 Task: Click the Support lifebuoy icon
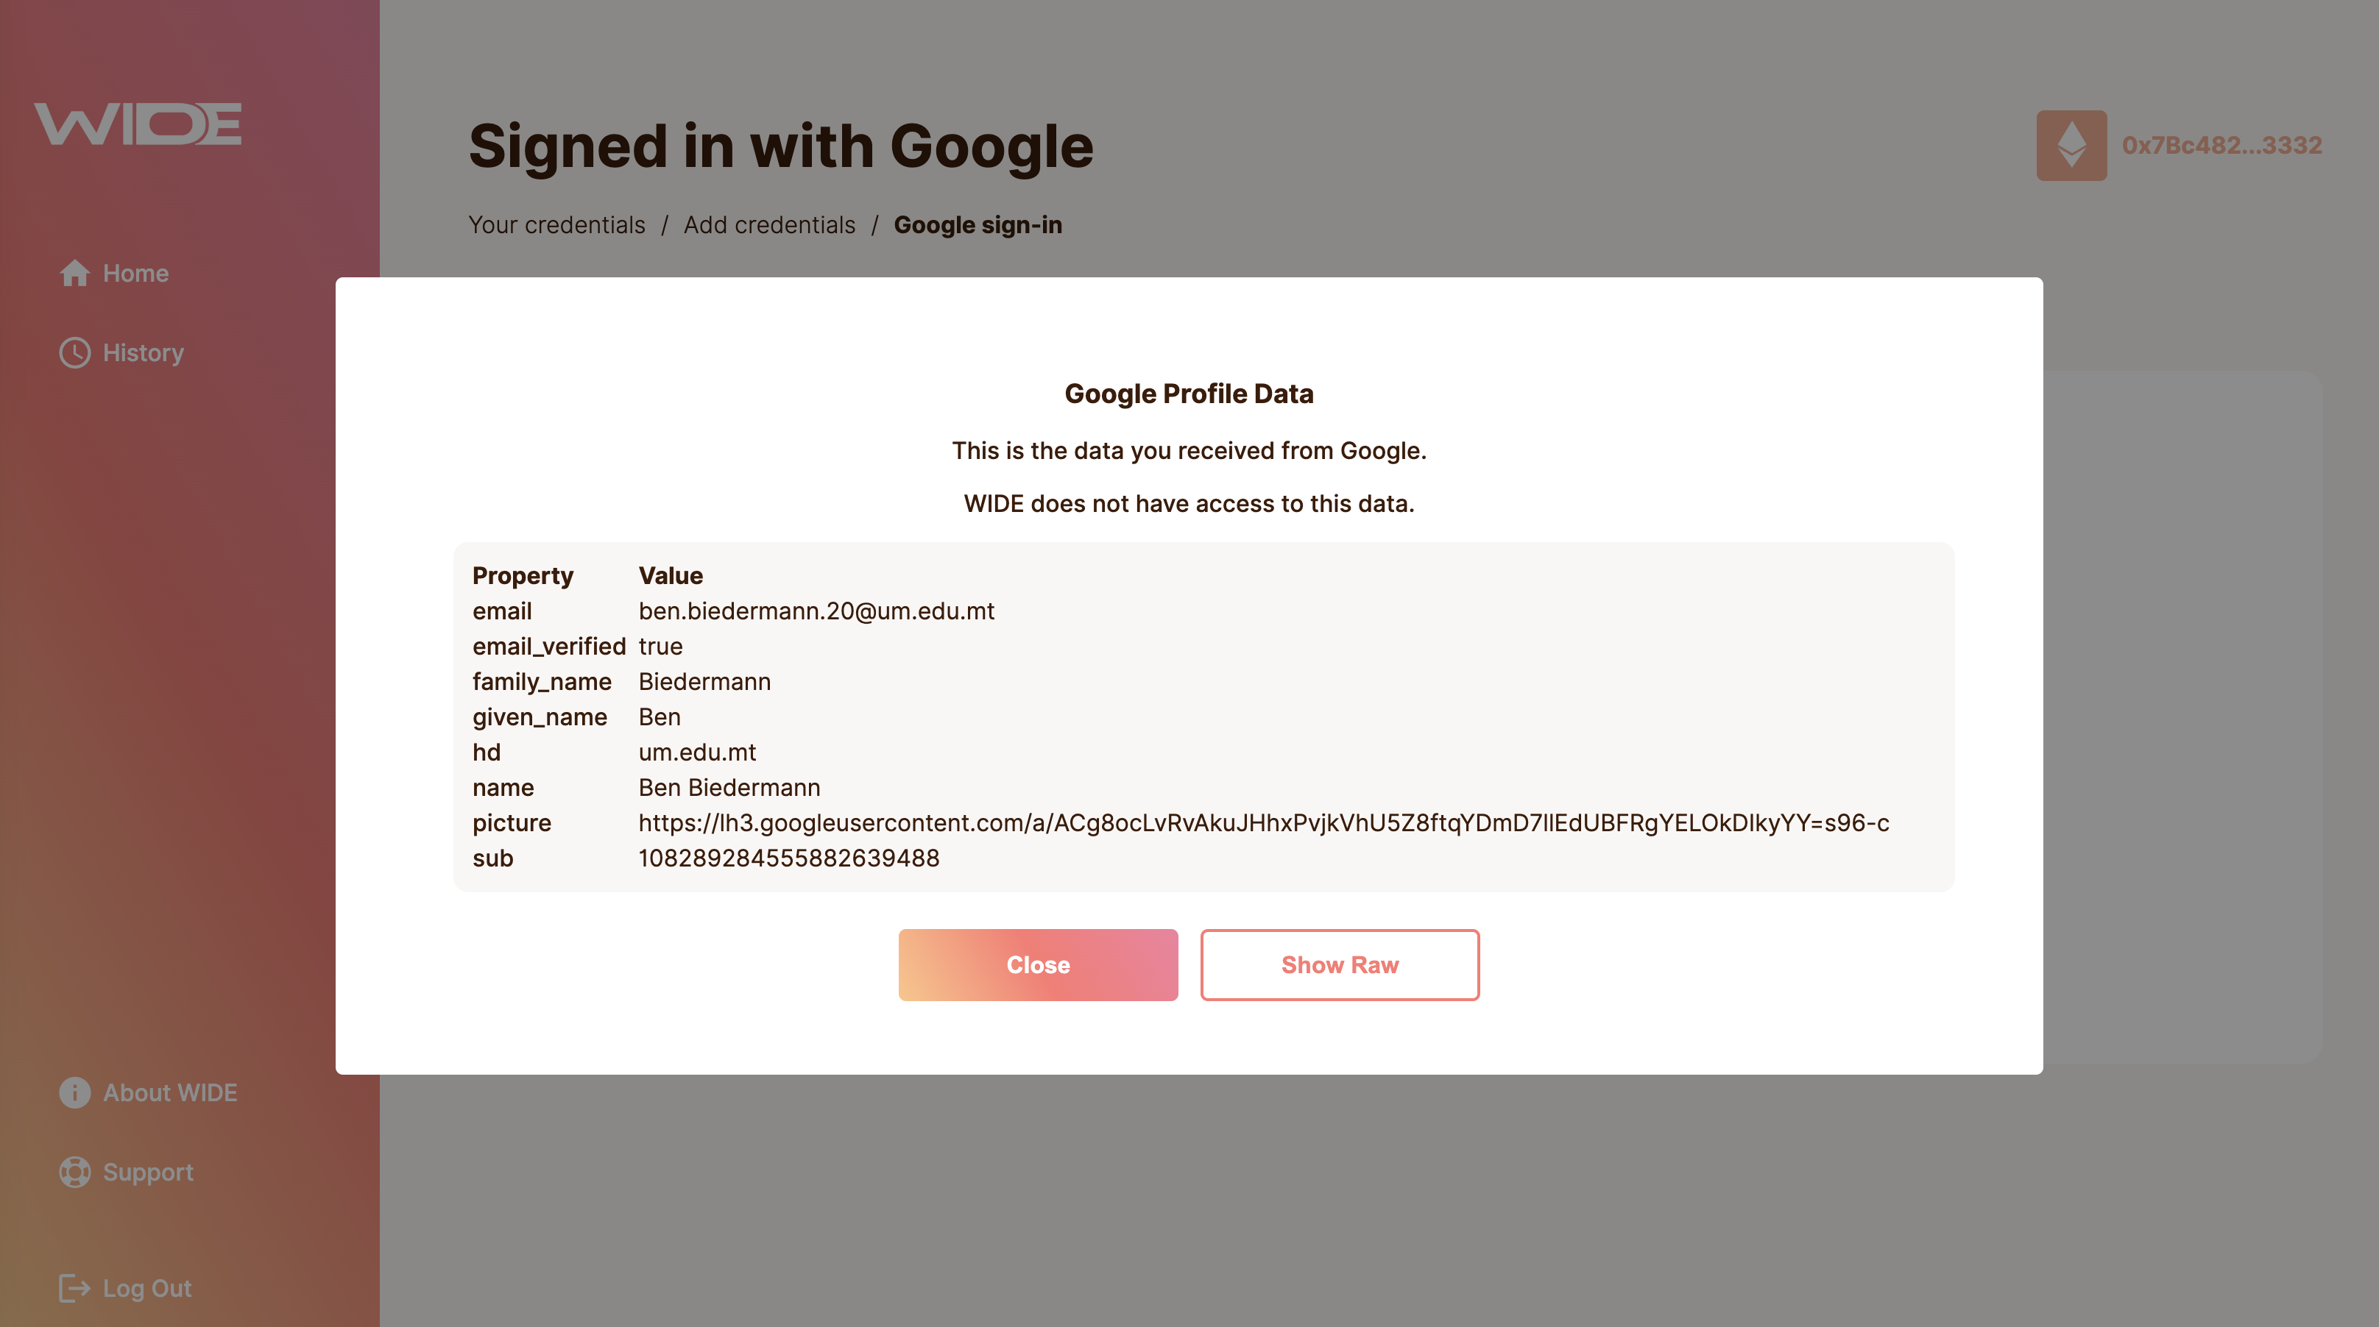pos(75,1172)
